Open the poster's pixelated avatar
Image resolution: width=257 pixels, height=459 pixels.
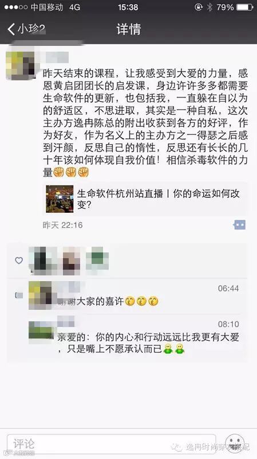21,65
